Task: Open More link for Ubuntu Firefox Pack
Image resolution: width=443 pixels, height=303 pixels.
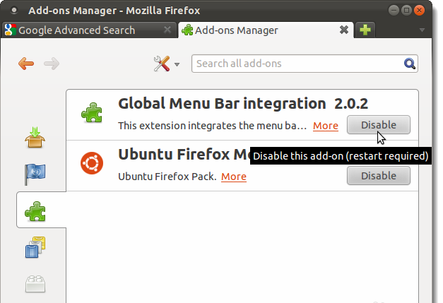Action: coord(234,177)
